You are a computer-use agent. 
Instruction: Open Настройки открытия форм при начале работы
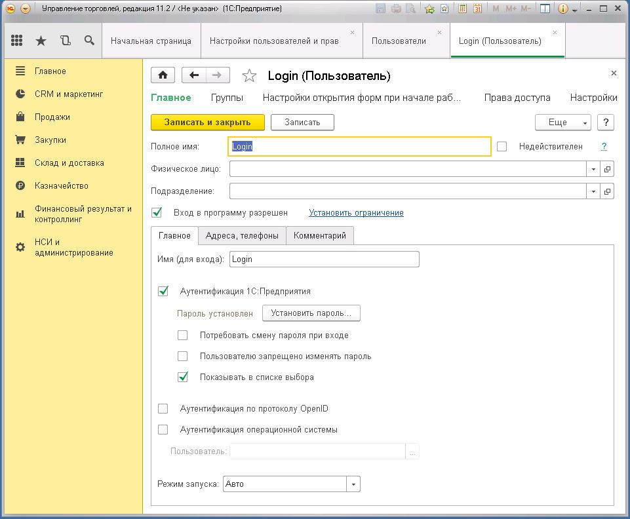(x=362, y=98)
